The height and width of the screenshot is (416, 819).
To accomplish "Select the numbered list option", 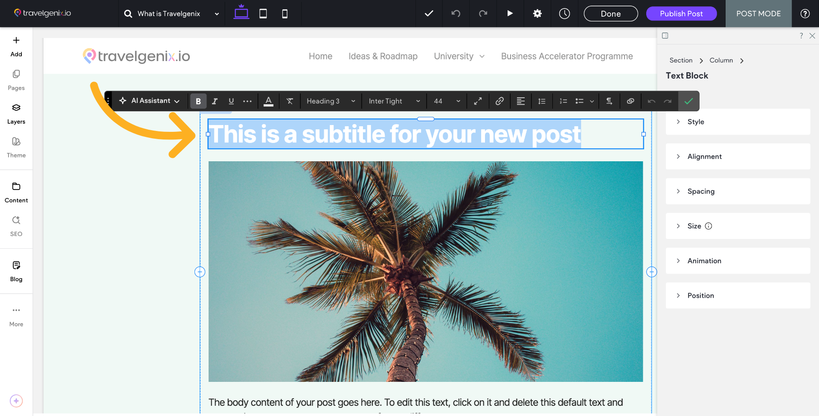I will coord(563,101).
